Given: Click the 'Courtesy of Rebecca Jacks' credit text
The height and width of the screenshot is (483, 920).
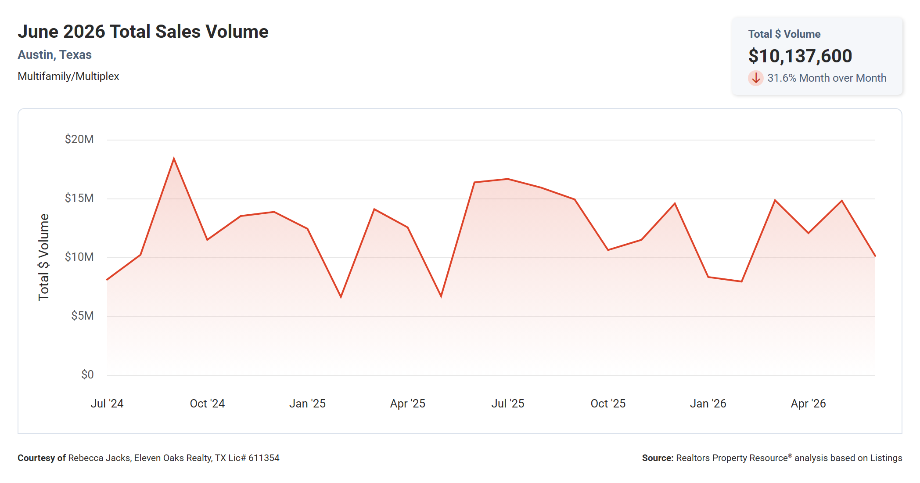Looking at the screenshot, I should tap(148, 458).
